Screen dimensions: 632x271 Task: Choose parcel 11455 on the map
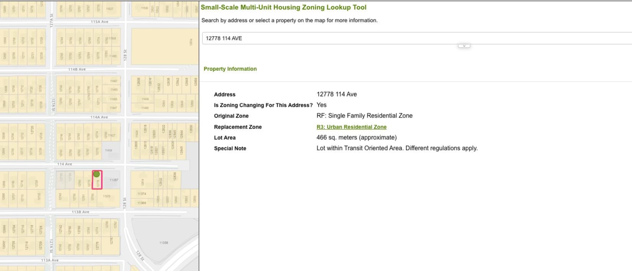(114, 99)
